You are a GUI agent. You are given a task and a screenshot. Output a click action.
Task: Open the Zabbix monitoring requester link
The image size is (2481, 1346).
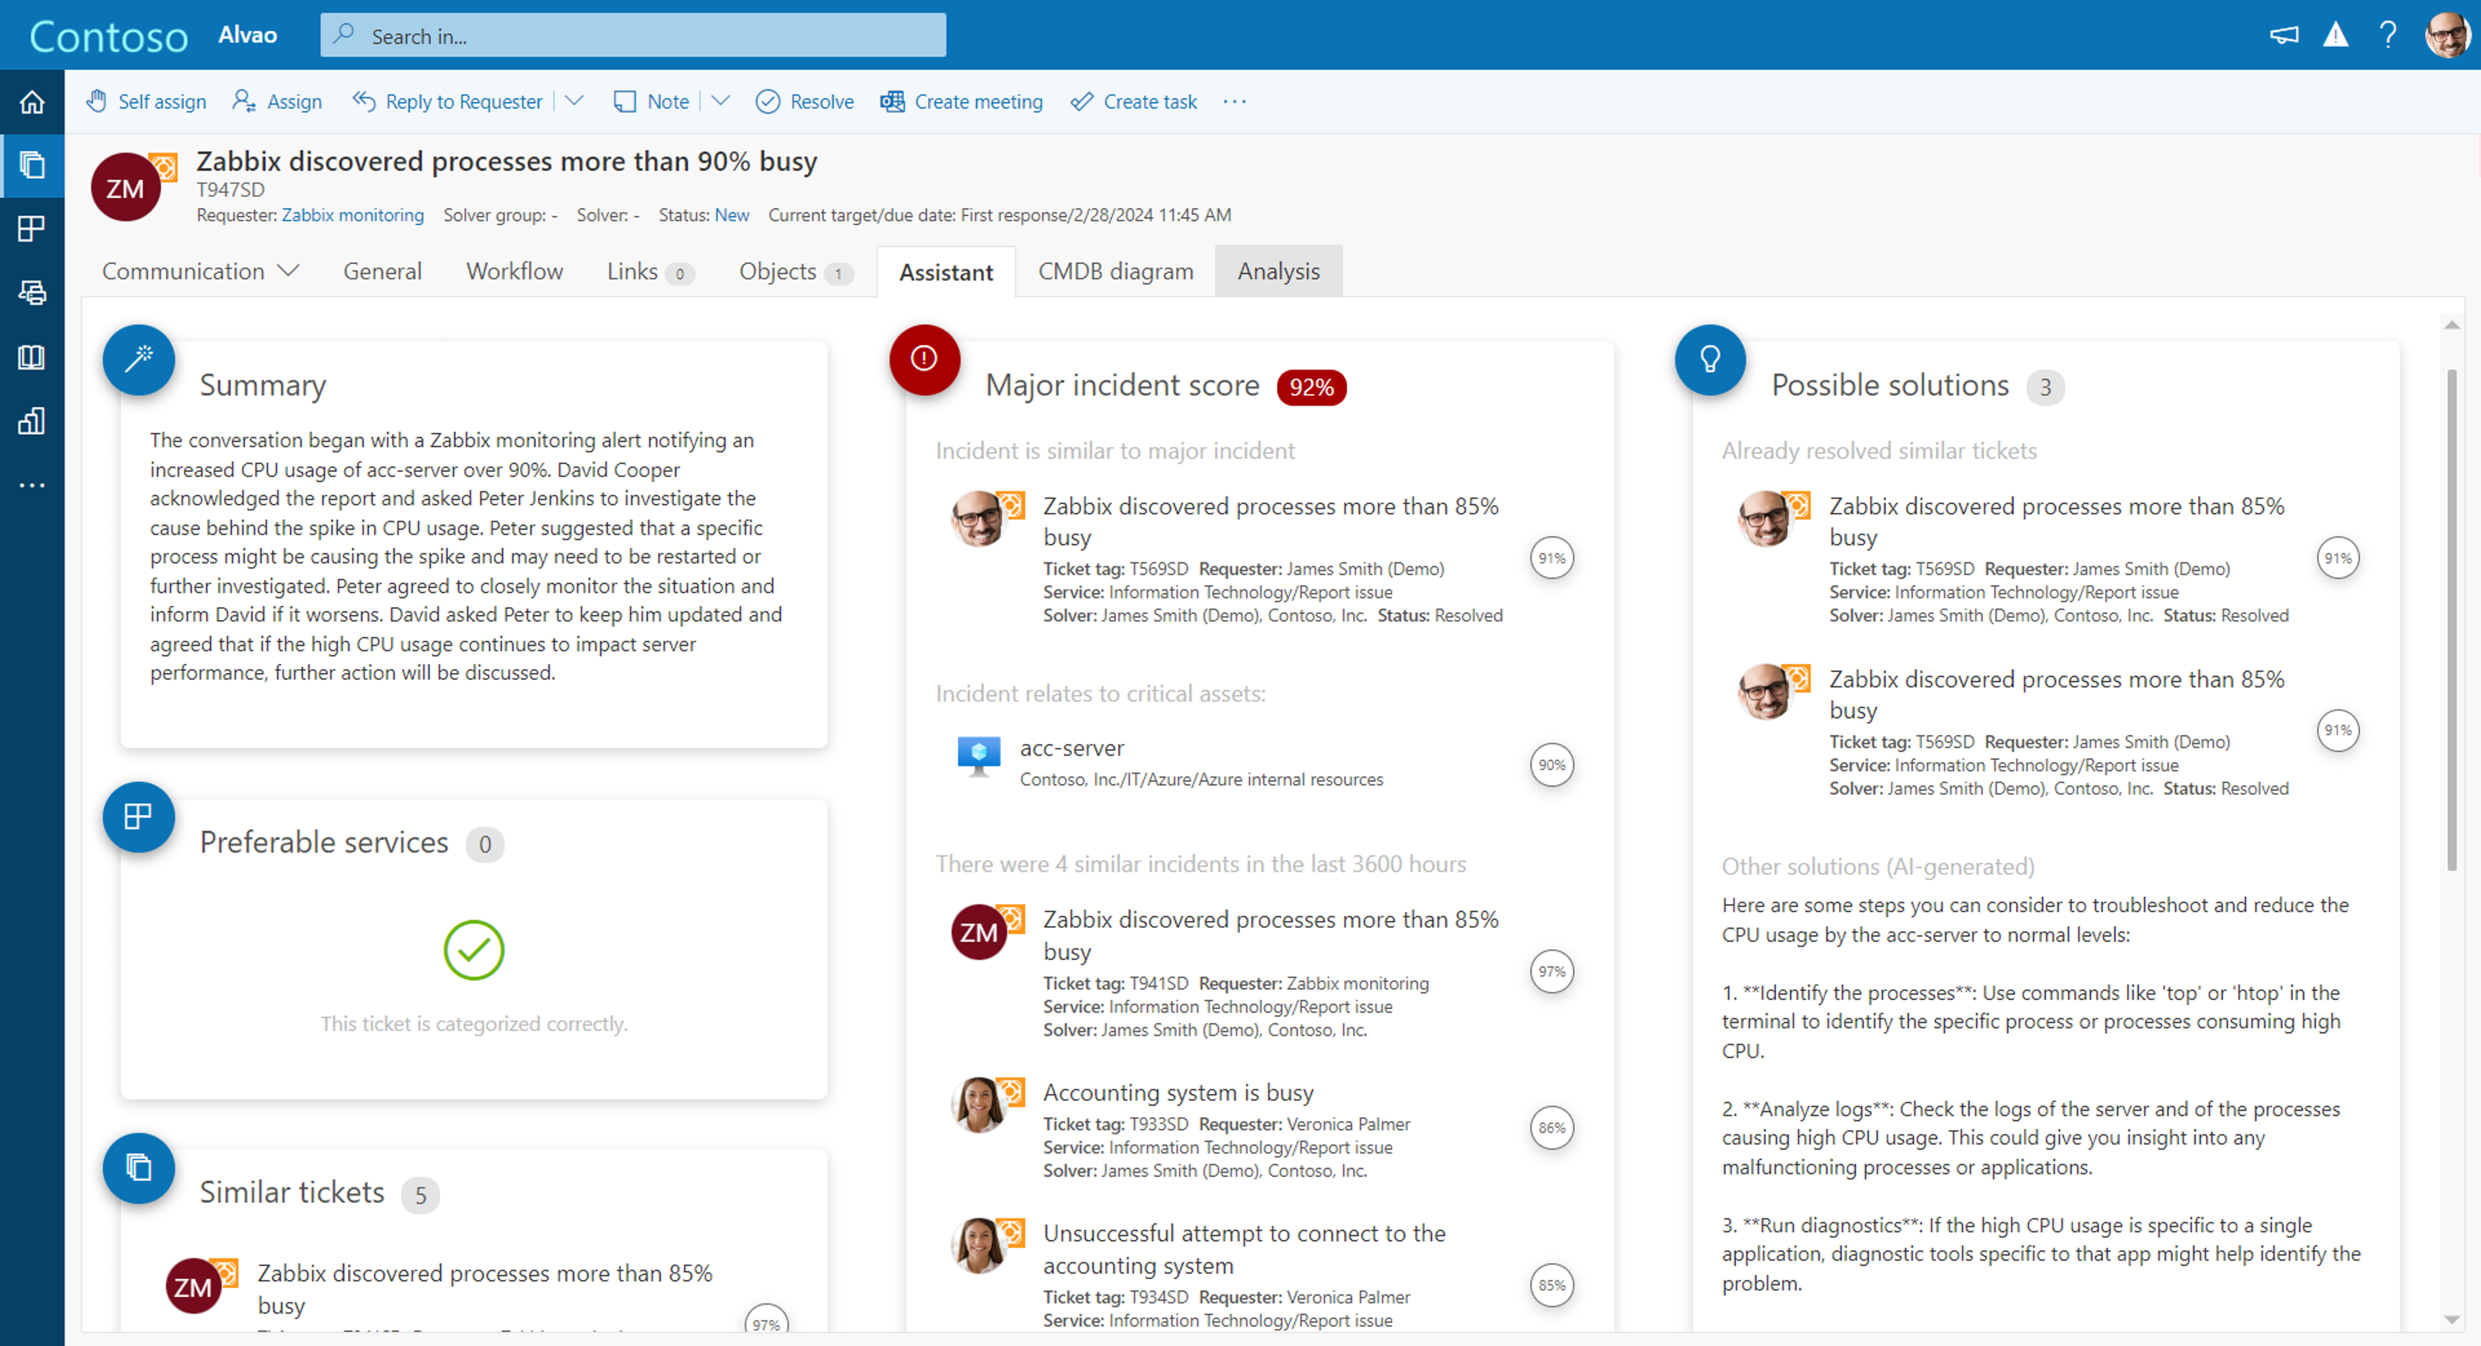click(352, 215)
